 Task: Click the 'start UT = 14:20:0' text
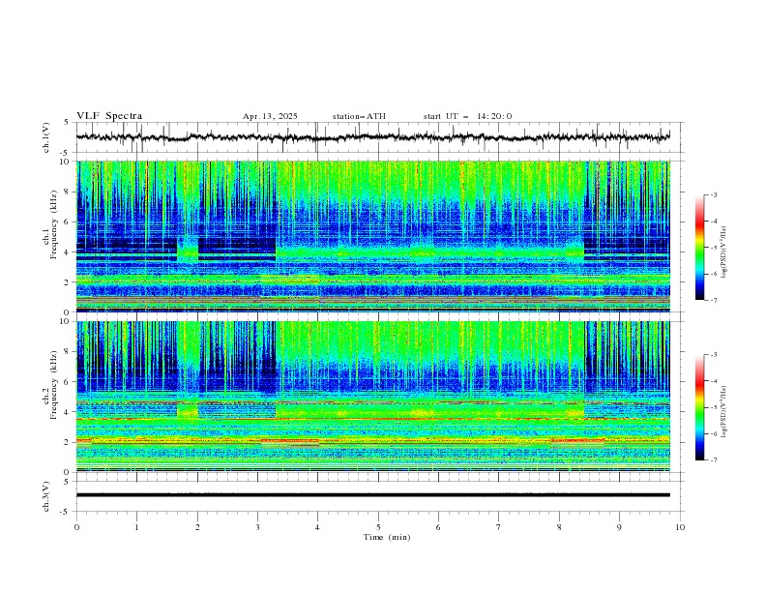(x=467, y=116)
